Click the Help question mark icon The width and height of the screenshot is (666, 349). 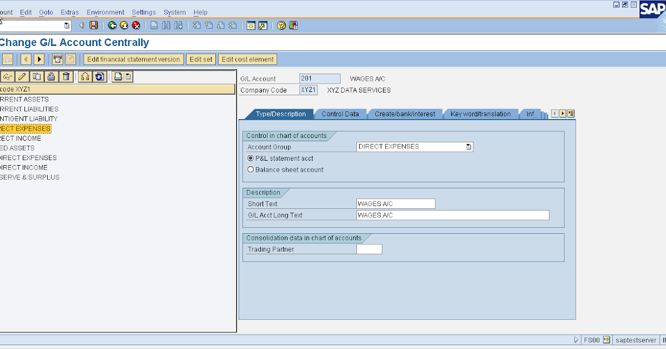click(x=282, y=25)
